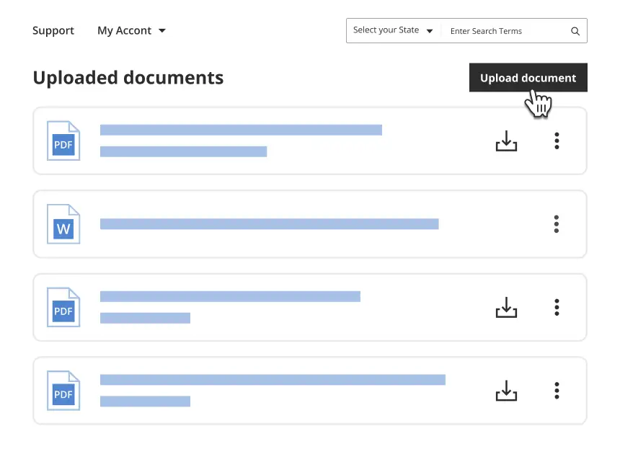Click the Upload document button
The height and width of the screenshot is (457, 620).
click(528, 77)
